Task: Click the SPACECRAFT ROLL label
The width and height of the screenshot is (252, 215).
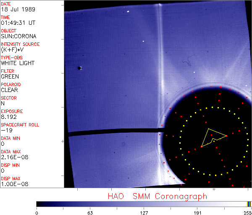Action: coord(20,125)
